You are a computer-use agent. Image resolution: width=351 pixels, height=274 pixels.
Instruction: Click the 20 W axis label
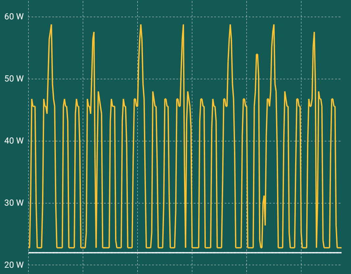tap(14, 265)
